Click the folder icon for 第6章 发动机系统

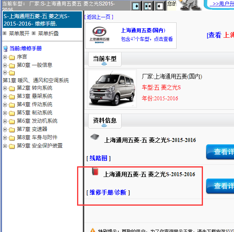pos(12,122)
